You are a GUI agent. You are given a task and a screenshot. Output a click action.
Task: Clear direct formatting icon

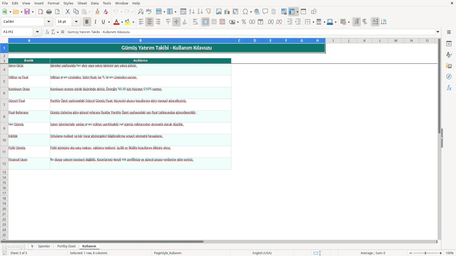(x=106, y=12)
